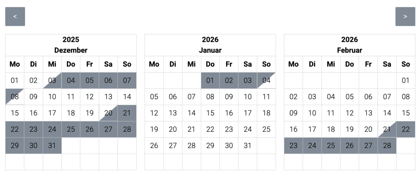Click February 21 half-booked cell

click(x=387, y=129)
